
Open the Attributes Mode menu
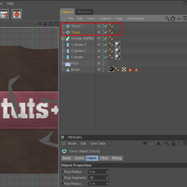[x=72, y=143]
